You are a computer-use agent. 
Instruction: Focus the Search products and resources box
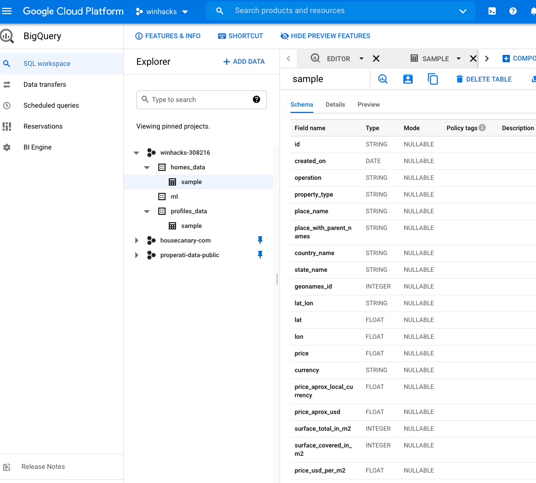click(x=340, y=11)
